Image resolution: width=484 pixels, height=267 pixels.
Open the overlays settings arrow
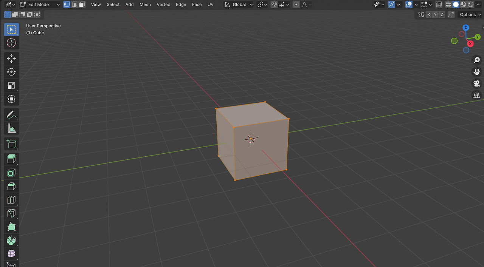[x=416, y=5]
